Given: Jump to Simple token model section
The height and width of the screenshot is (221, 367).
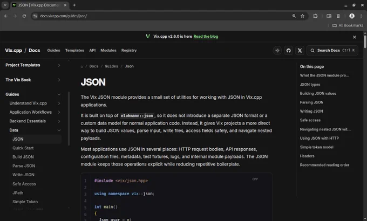Looking at the screenshot, I should [316, 147].
